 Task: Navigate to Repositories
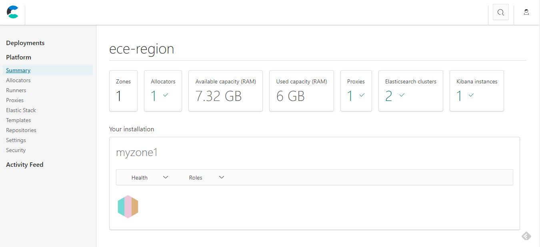point(21,130)
